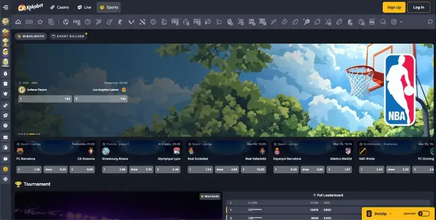Viewport: 436px width, 220px height.
Task: Select the Counter-Strike esport icon
Action: tap(121, 22)
